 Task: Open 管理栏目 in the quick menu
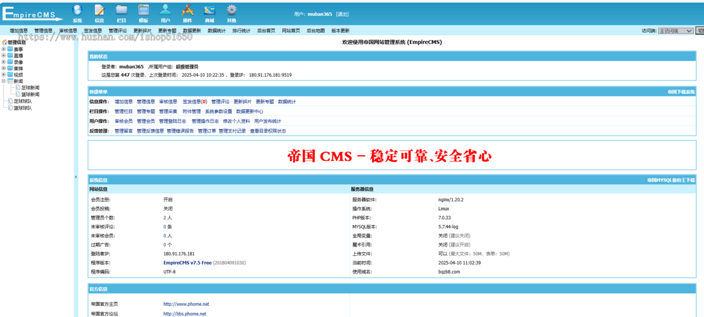(124, 112)
